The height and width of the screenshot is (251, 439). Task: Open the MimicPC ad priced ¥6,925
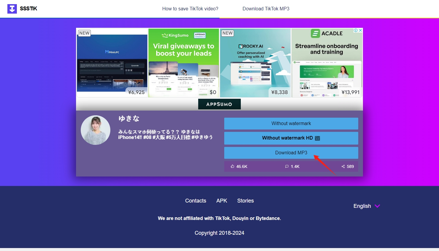(x=112, y=63)
